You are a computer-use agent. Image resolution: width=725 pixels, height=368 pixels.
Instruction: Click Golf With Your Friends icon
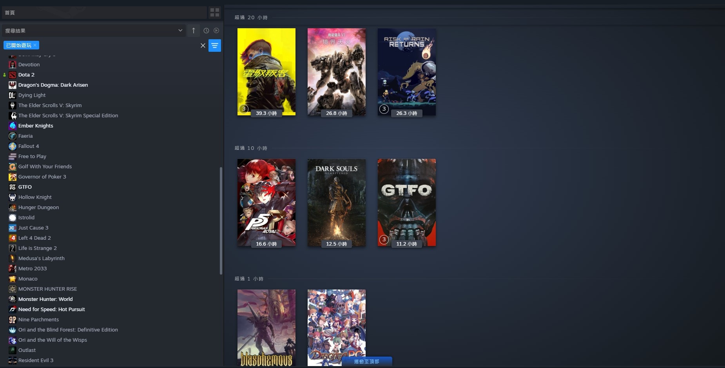pyautogui.click(x=13, y=167)
